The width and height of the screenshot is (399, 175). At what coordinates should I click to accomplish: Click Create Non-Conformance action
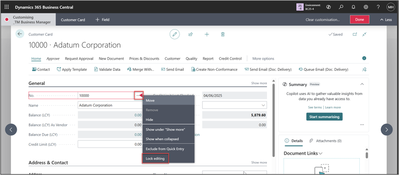214,69
